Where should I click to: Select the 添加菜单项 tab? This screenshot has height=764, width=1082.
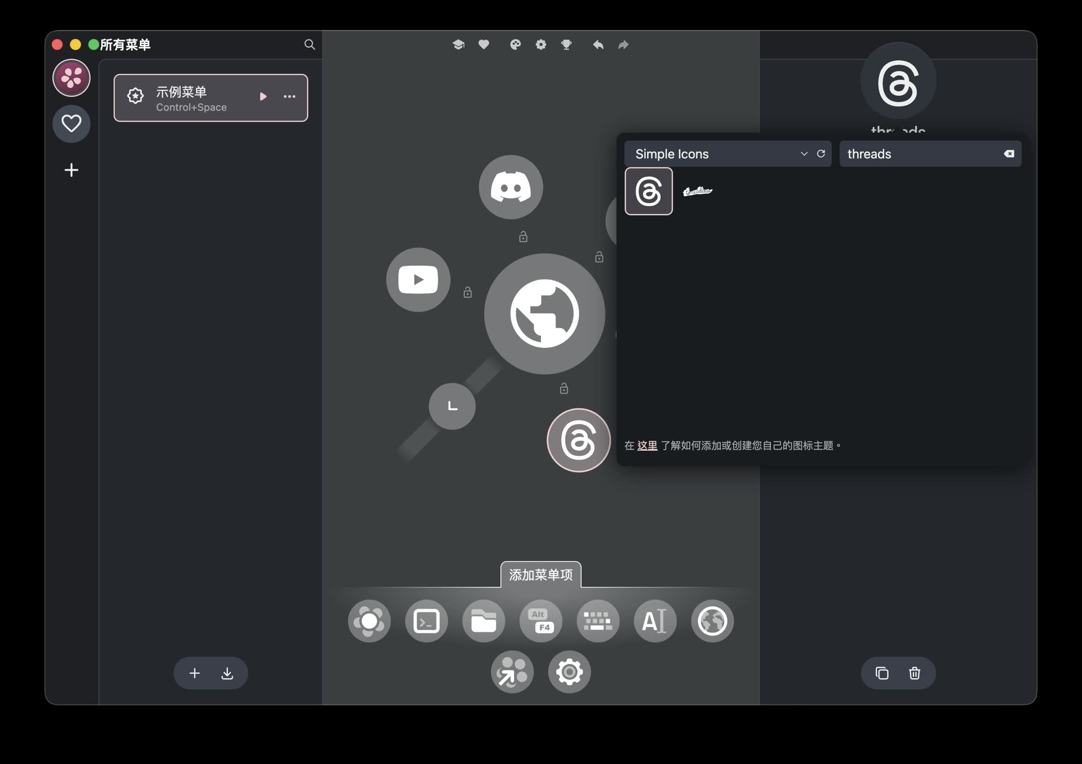[x=541, y=575]
